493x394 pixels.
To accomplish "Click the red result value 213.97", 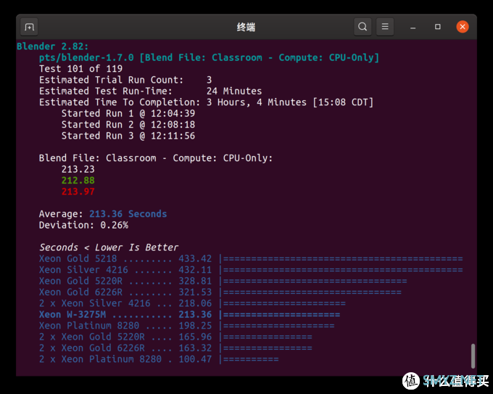I will (x=78, y=192).
